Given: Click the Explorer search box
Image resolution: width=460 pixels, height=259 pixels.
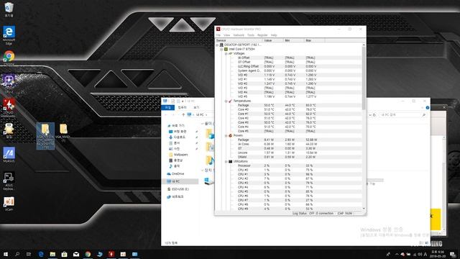Looking at the screenshot, I should 402,115.
